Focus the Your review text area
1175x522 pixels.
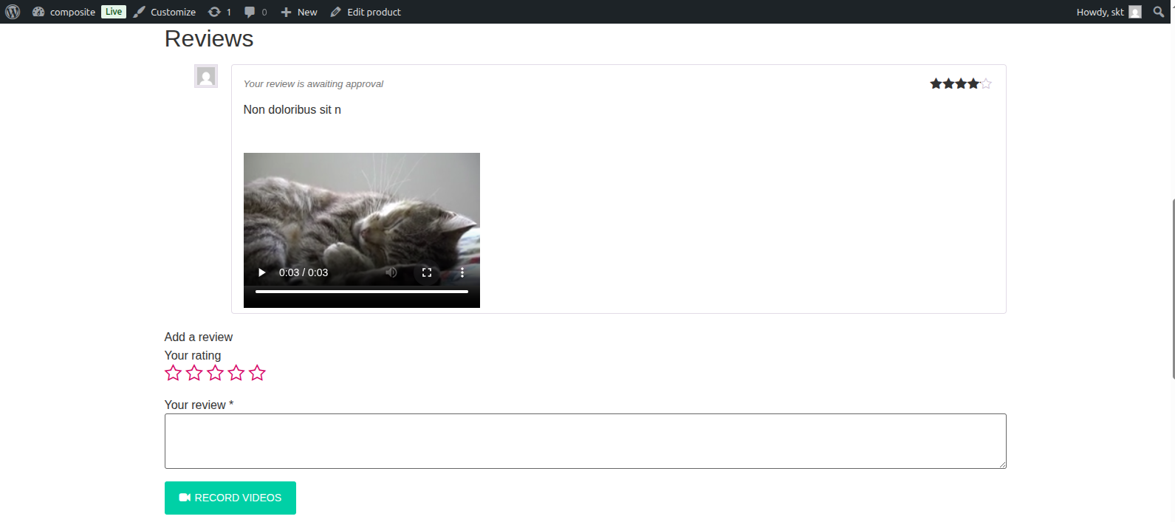tap(586, 441)
